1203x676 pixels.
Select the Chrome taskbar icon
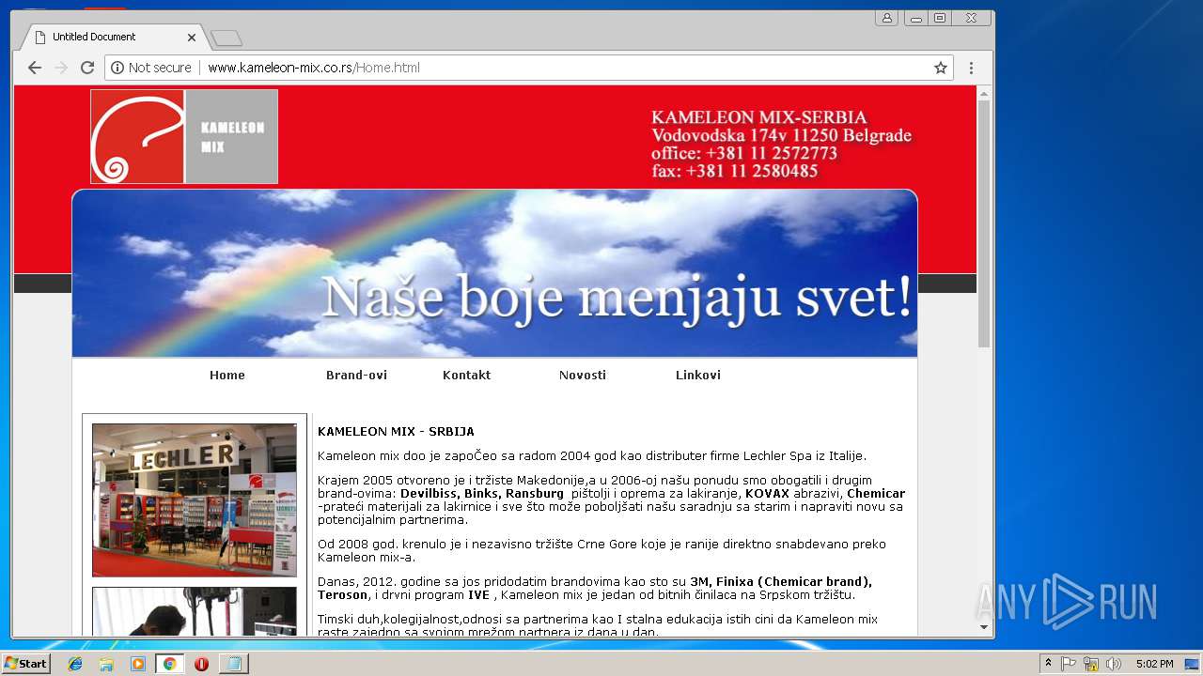coord(169,664)
